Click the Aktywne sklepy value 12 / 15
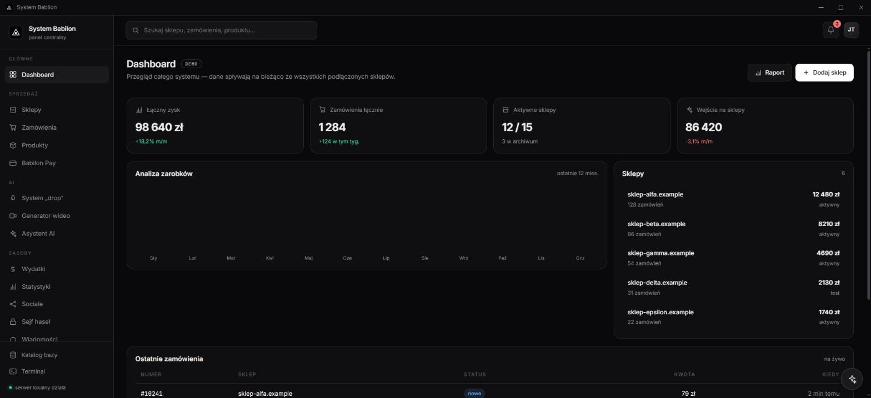The image size is (871, 398). 517,127
